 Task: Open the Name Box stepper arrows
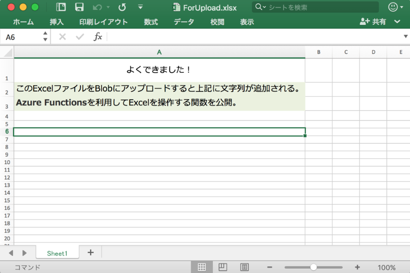(x=45, y=36)
